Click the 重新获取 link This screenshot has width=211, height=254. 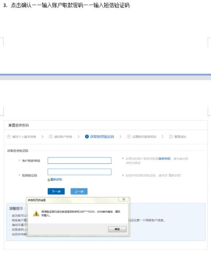[56, 180]
